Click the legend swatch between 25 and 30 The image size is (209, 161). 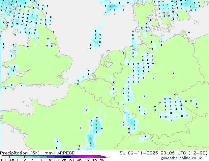(x=67, y=157)
